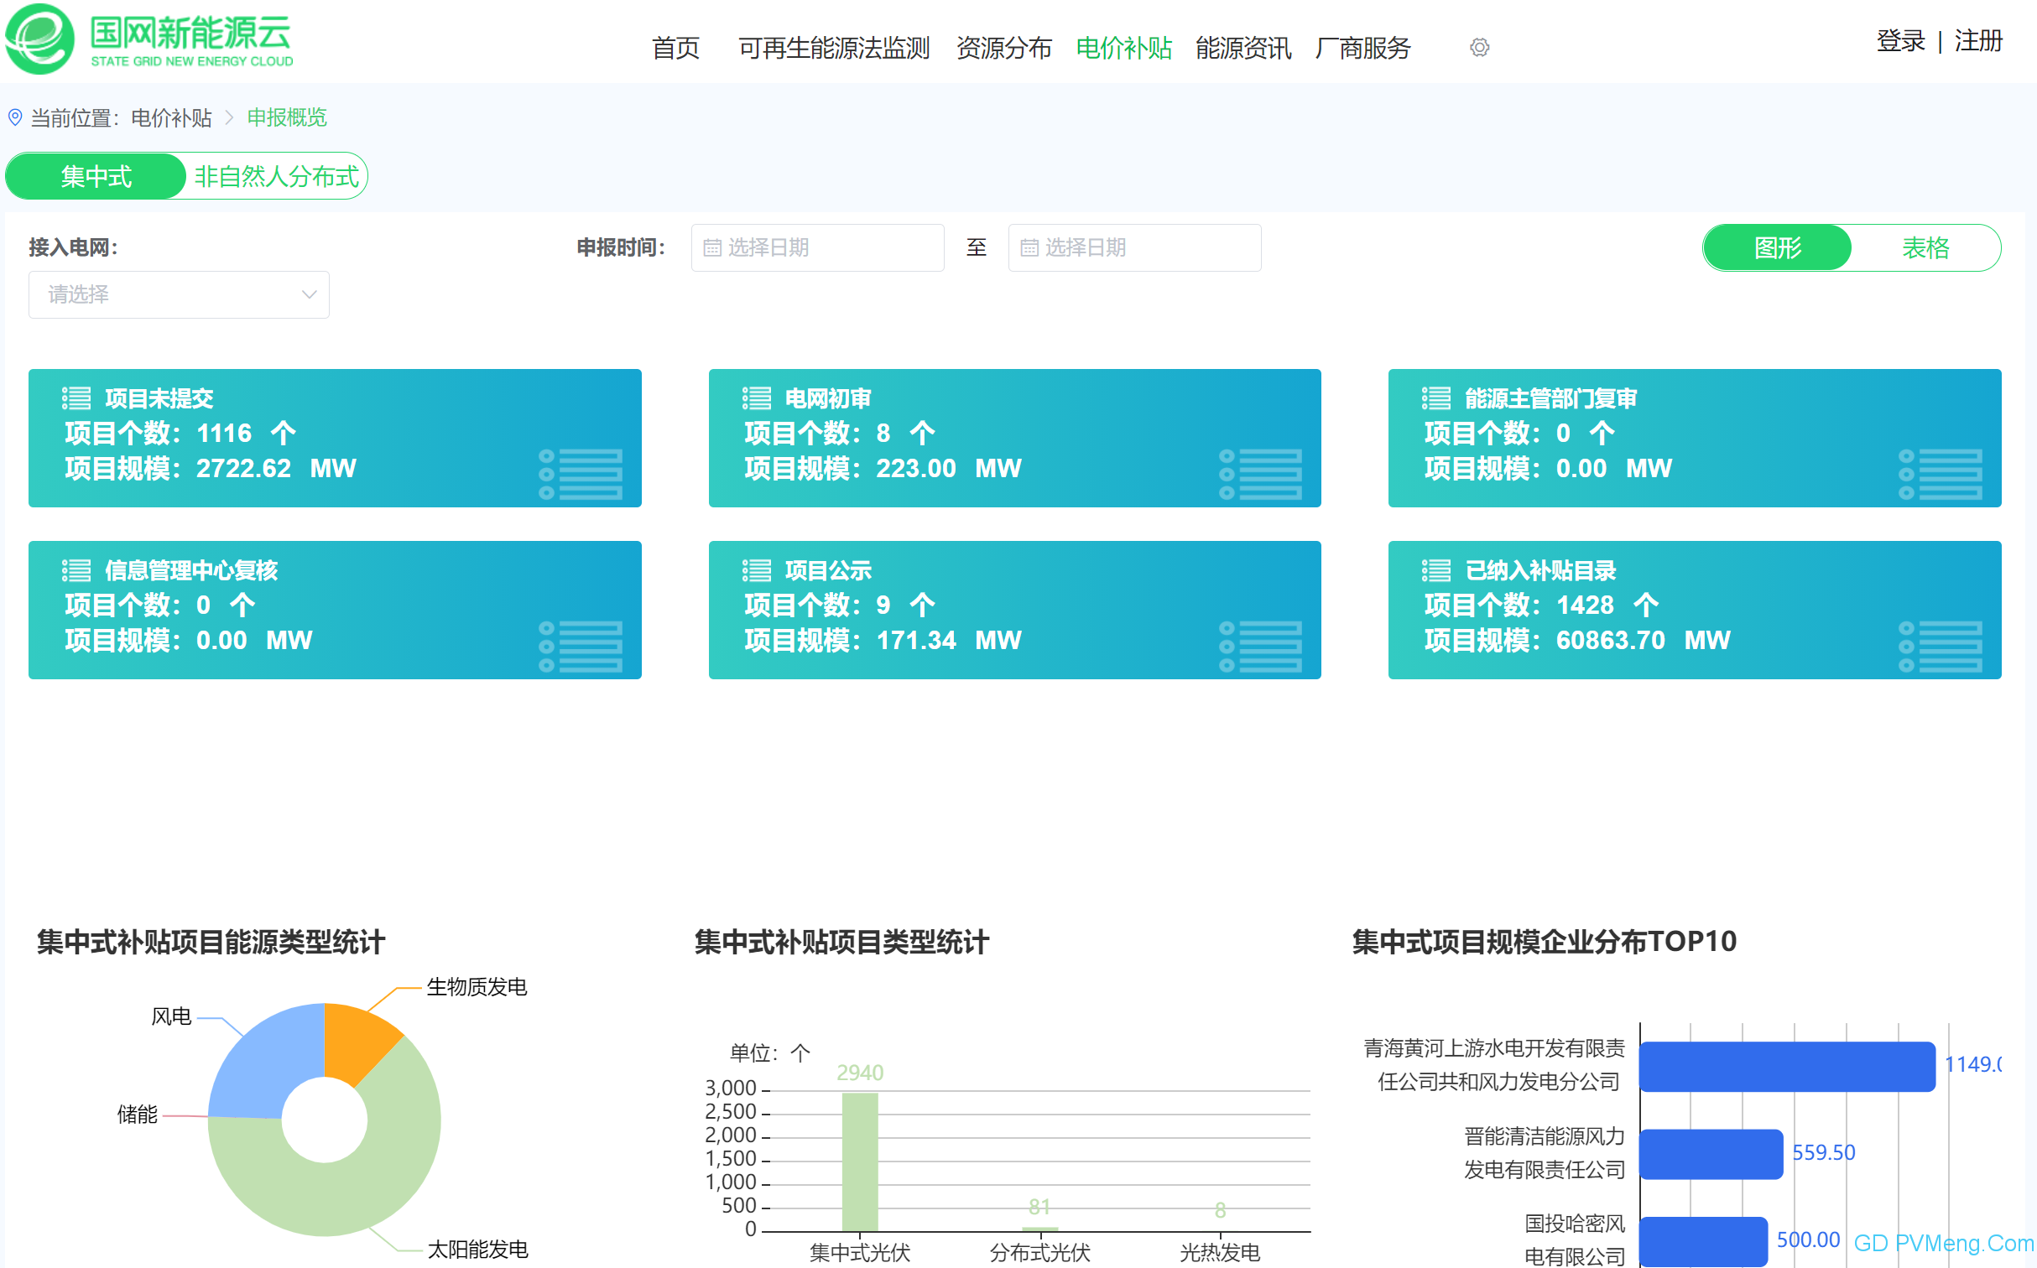This screenshot has height=1268, width=2037.
Task: Click large faded list icon in 已纳入补贴目录 card
Action: coord(1940,647)
